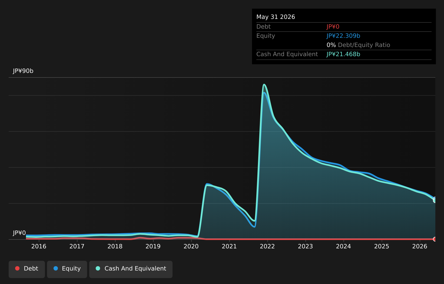The image size is (444, 284).
Task: Select the 2024 x-axis label
Action: click(343, 246)
